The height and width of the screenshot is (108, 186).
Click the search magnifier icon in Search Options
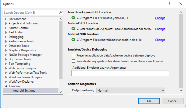61,12
